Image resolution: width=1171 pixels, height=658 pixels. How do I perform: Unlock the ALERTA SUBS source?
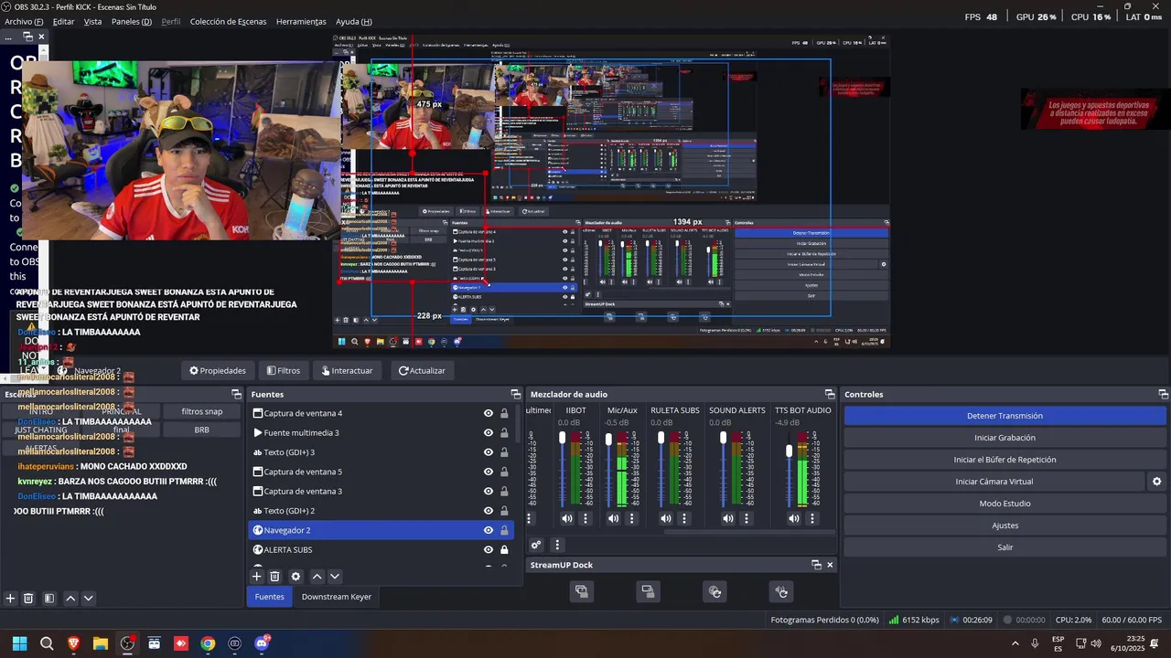504,549
